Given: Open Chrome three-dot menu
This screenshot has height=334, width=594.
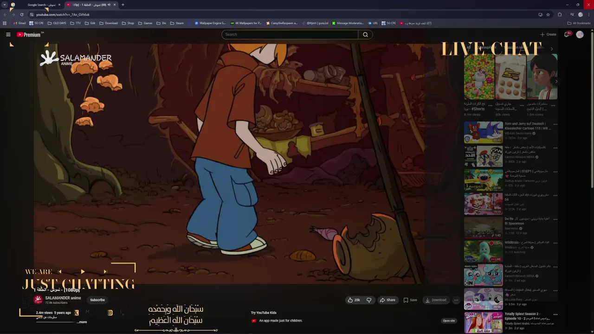Looking at the screenshot, I should pyautogui.click(x=588, y=14).
